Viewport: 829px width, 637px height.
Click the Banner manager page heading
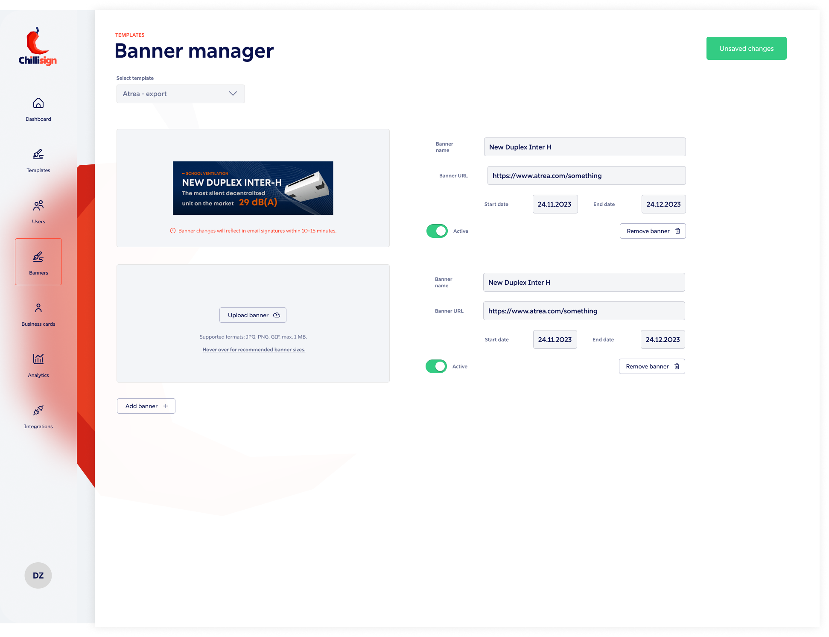click(x=194, y=51)
